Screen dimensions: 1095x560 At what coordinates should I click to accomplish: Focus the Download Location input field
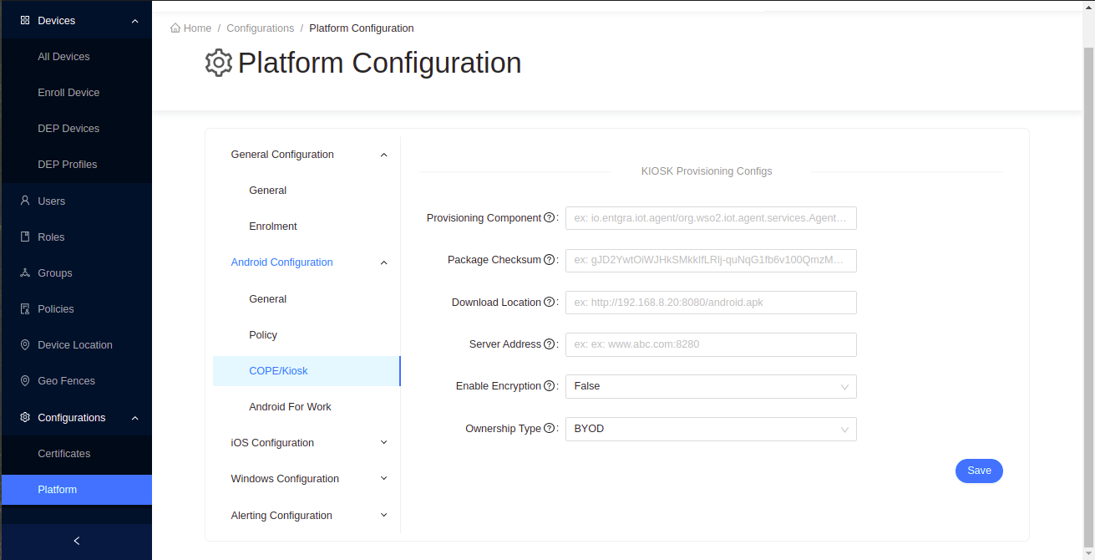pyautogui.click(x=710, y=303)
